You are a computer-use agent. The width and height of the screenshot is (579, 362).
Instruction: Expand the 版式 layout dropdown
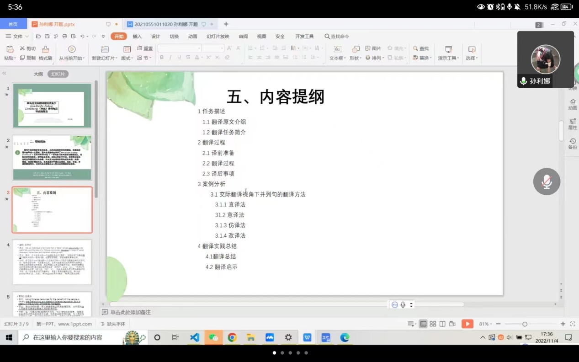[127, 58]
